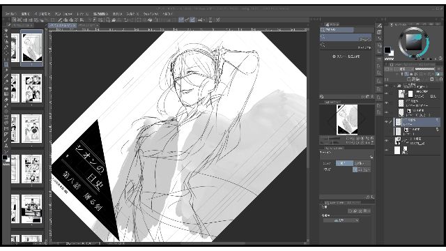Select the third sub tool entry

coord(346,46)
